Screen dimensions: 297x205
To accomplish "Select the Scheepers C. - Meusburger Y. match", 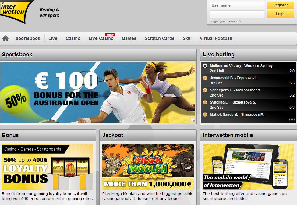I will pyautogui.click(x=248, y=93).
